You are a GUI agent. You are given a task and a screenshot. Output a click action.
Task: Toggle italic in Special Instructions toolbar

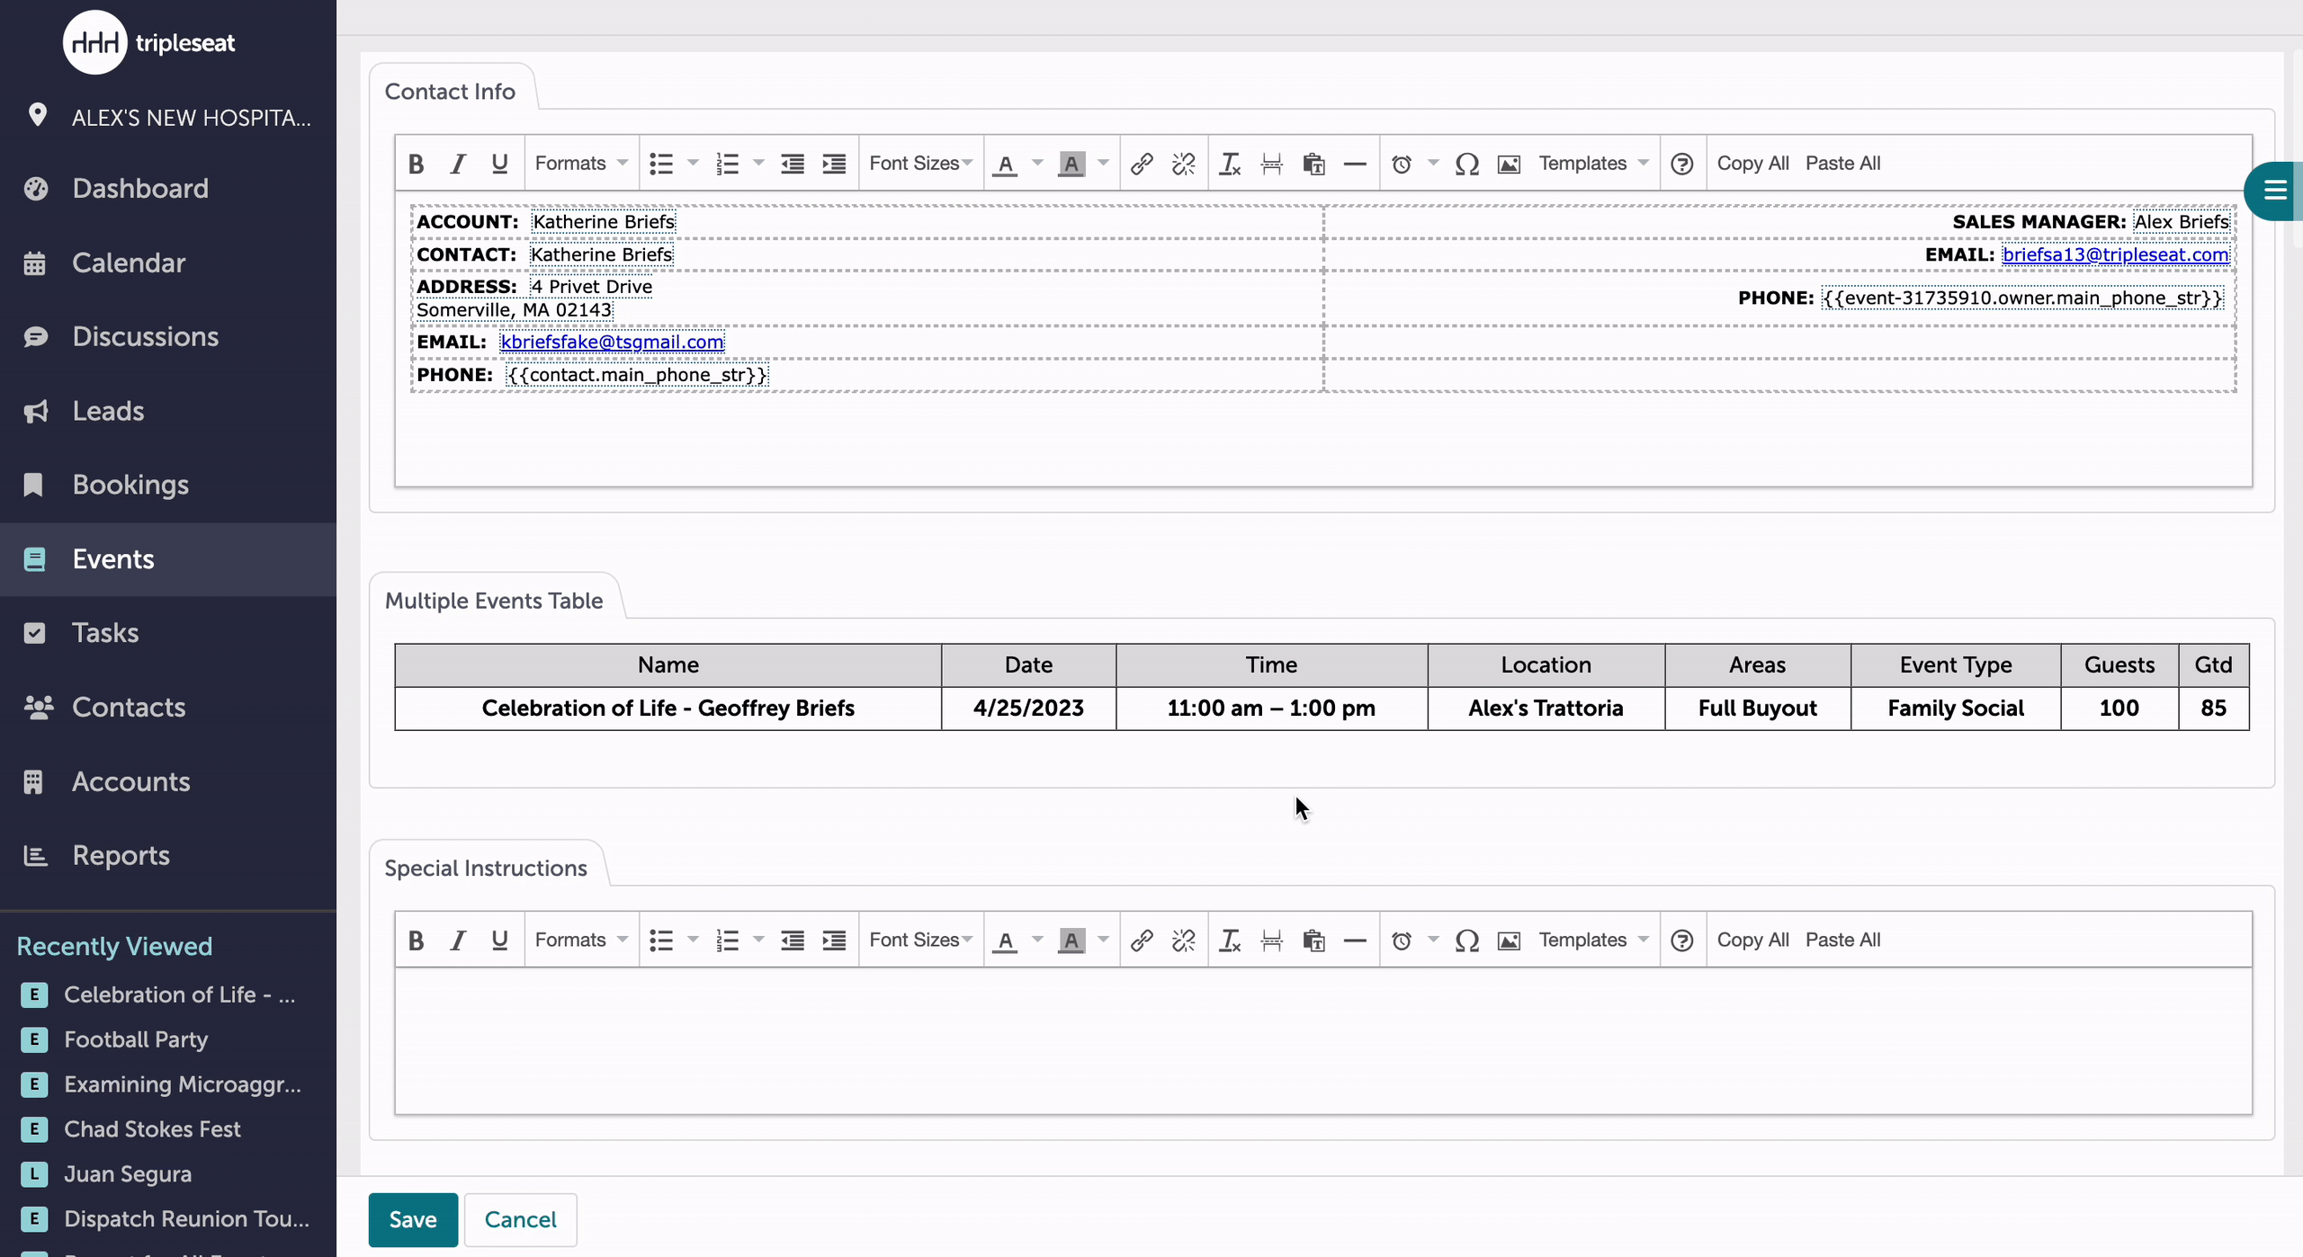(x=458, y=941)
